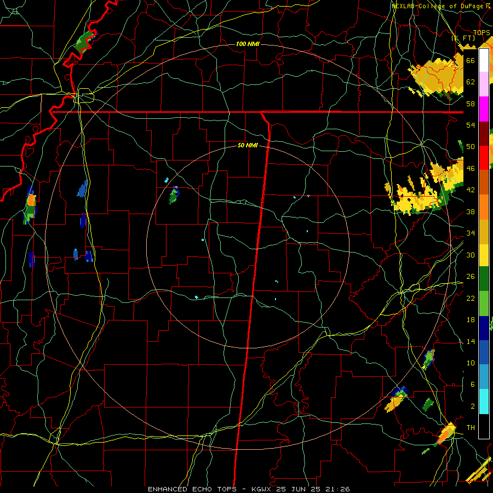Screen dimensions: 493x493
Task: Click the medium blue 18 kft legend swatch
Action: click(484, 352)
